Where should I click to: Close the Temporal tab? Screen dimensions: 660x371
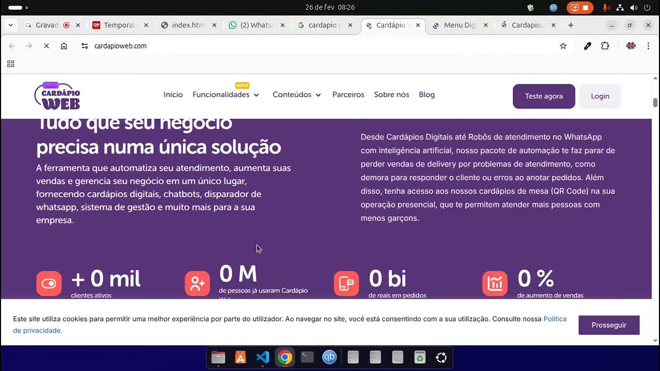146,25
